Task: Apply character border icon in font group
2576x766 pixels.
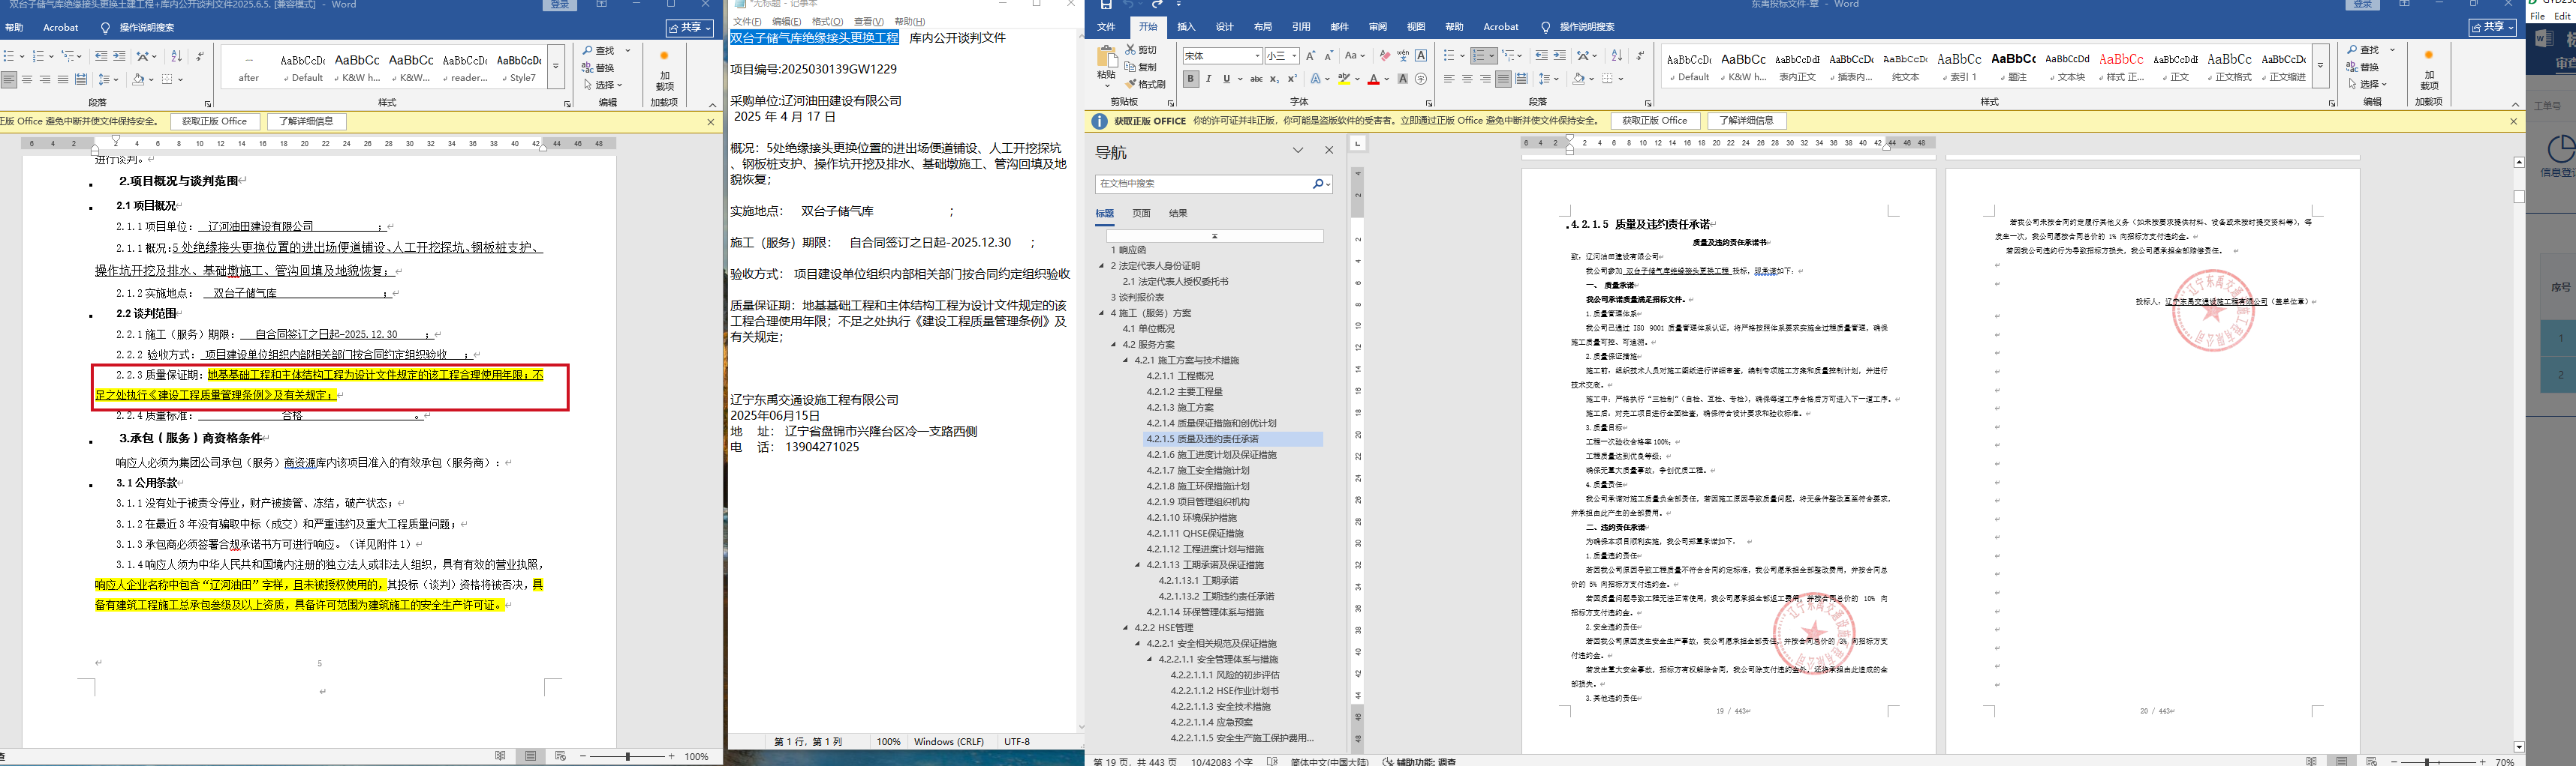Action: (1421, 56)
